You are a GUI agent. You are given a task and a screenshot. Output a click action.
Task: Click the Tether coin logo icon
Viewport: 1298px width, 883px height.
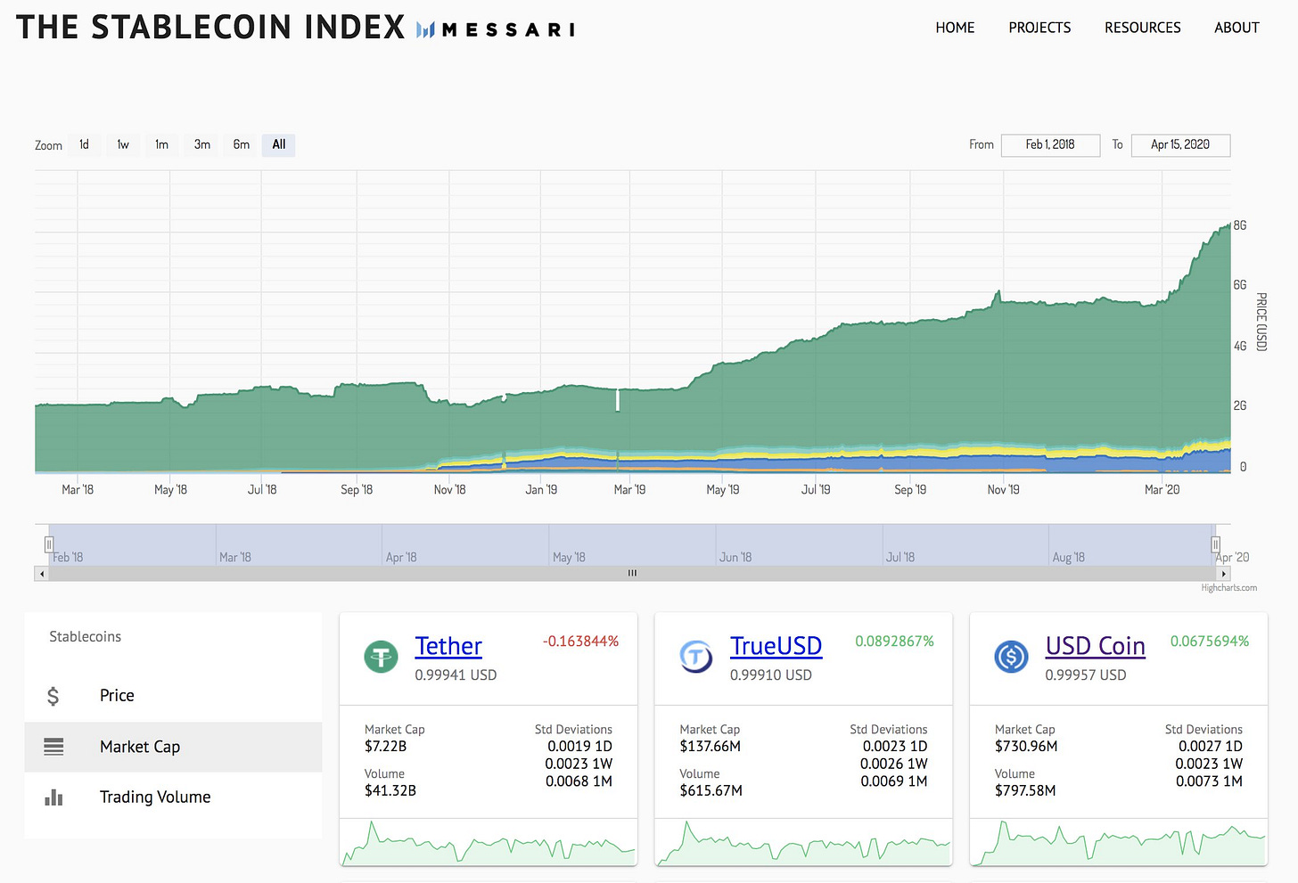[x=382, y=658]
